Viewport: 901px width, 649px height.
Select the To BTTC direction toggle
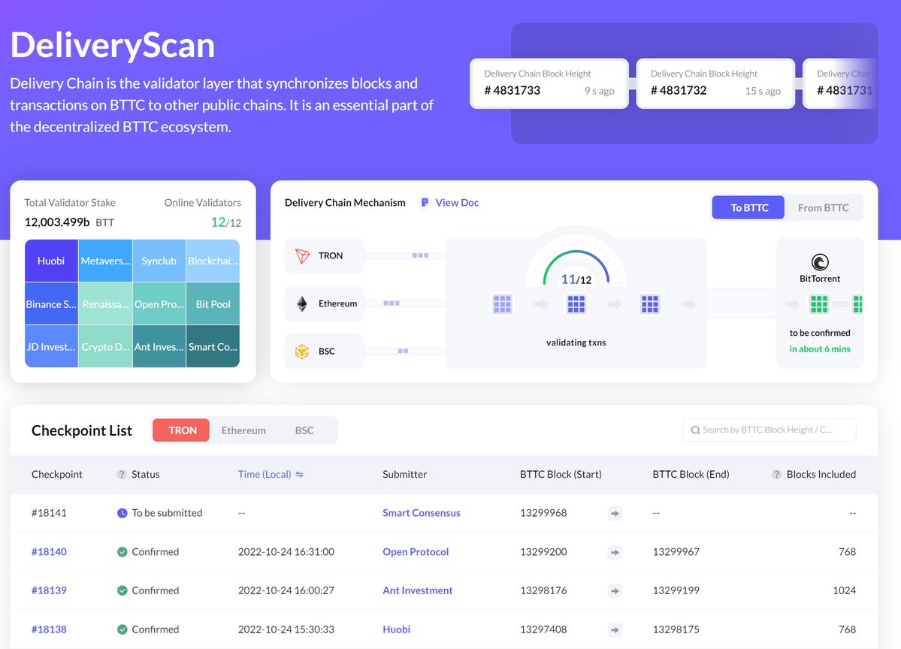click(x=748, y=208)
